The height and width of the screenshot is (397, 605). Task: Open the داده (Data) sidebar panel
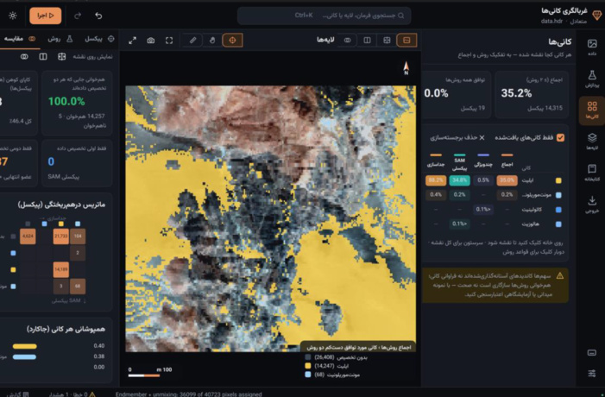[x=591, y=47]
